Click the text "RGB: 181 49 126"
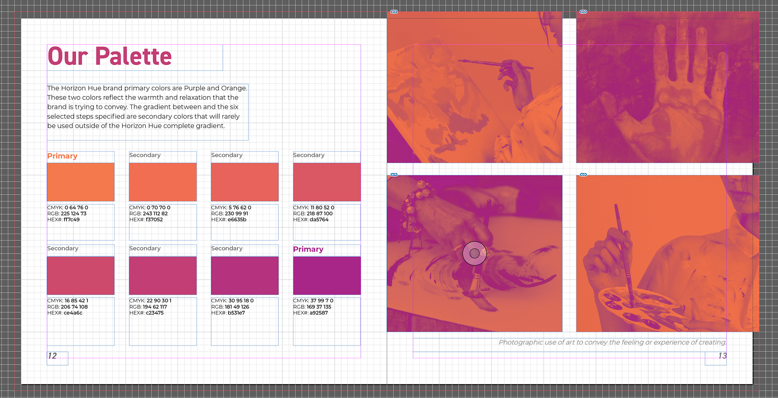Viewport: 778px width, 398px height. coord(230,307)
